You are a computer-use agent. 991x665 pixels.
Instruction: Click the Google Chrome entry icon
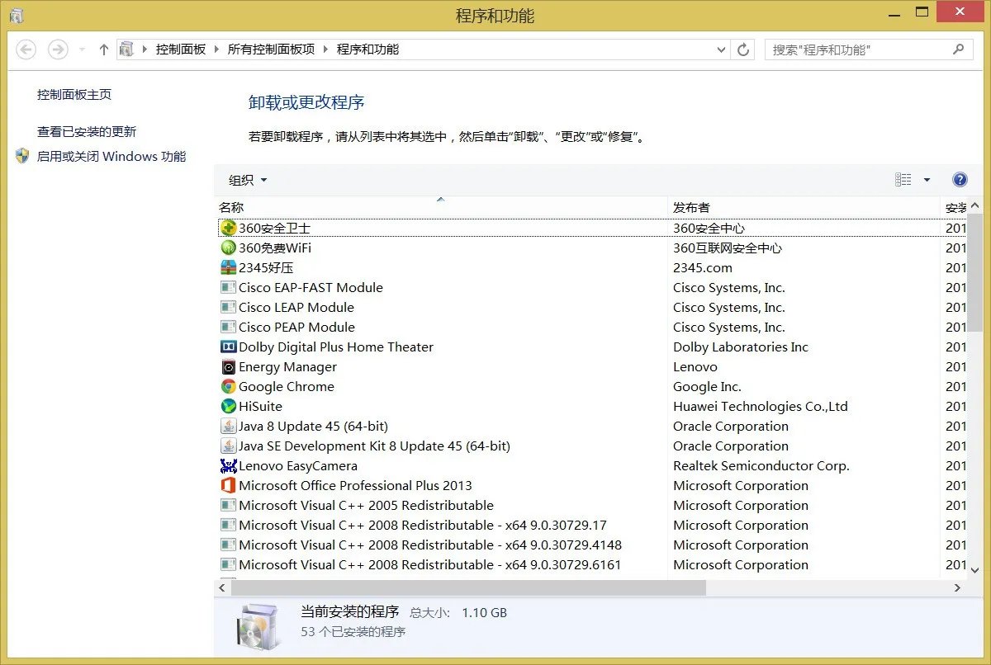pos(229,386)
